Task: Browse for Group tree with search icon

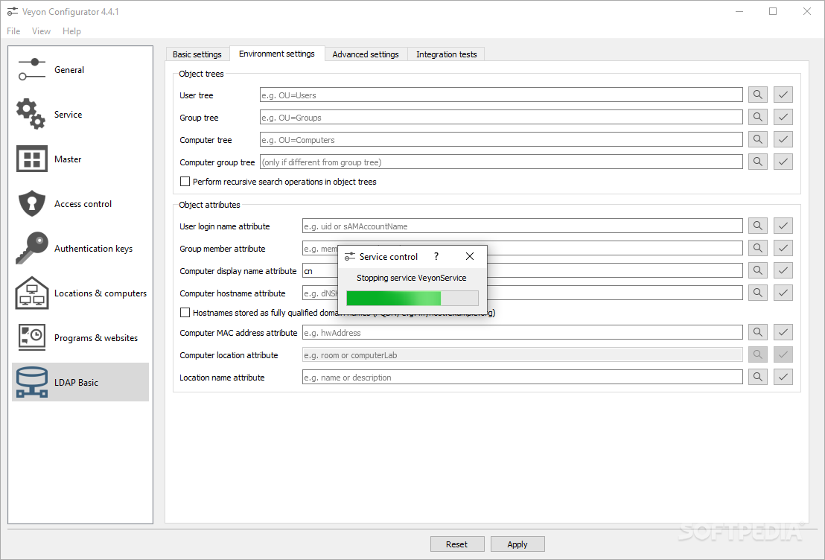Action: point(758,117)
